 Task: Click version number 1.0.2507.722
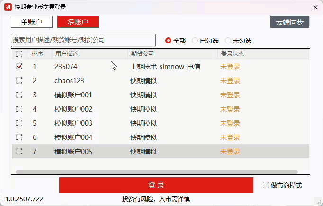click(24, 199)
